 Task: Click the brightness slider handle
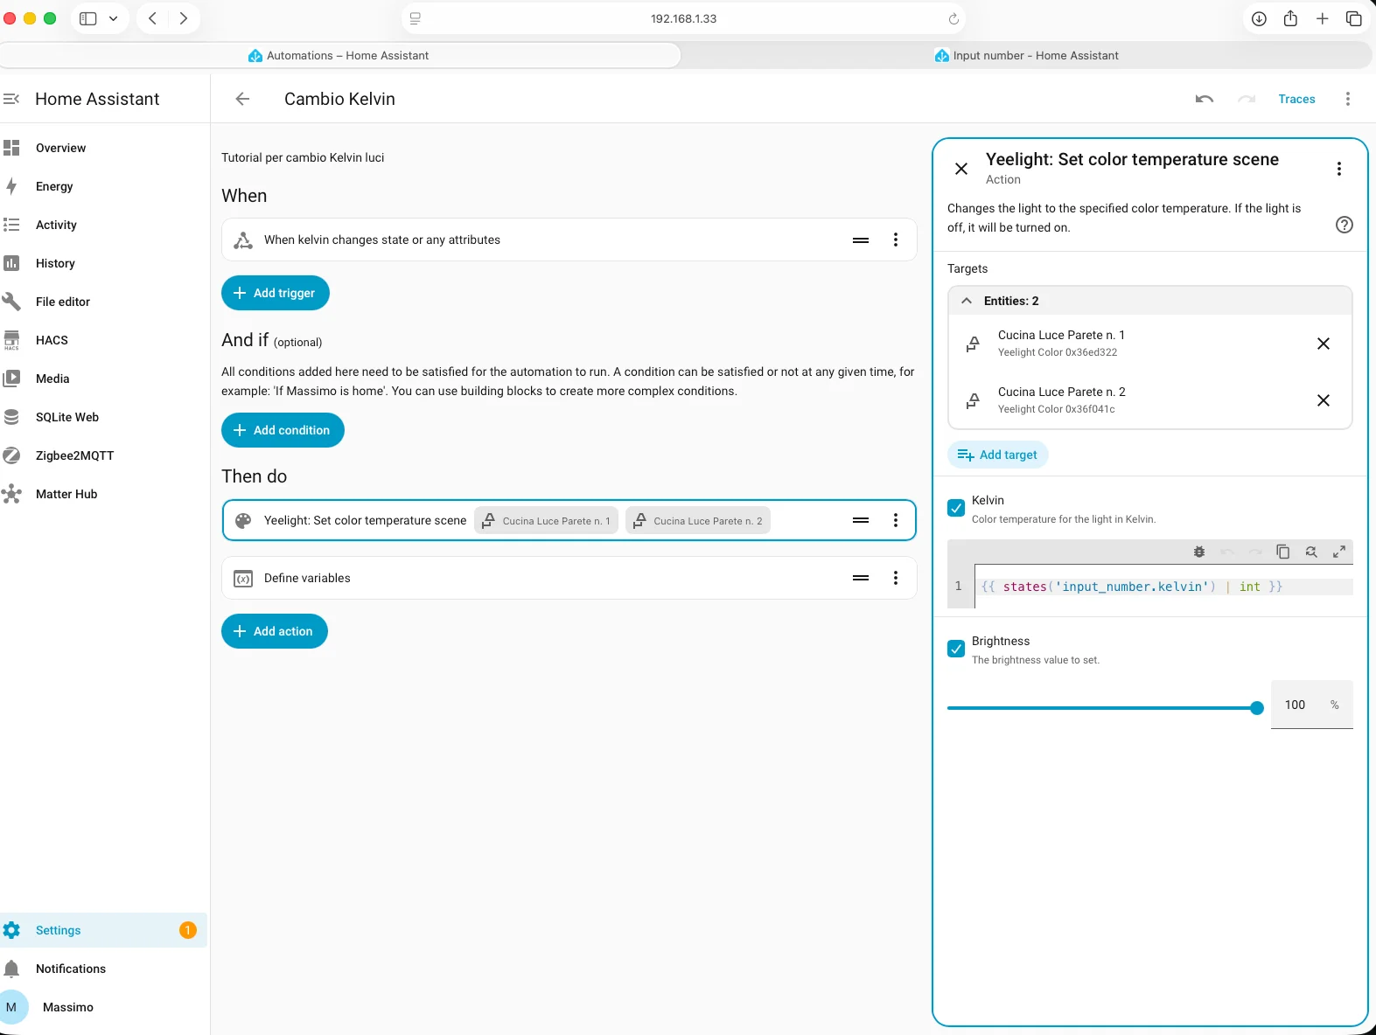tap(1257, 708)
